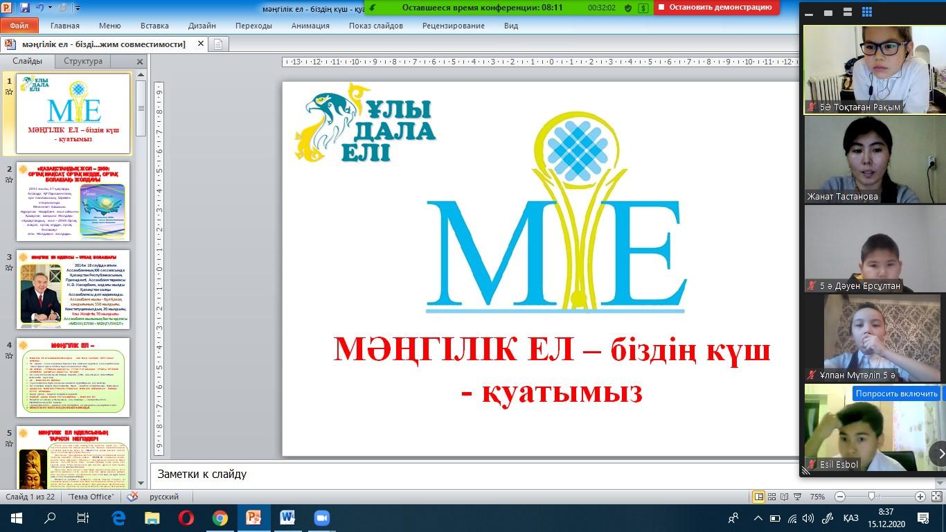Click the zoom out minus button
The image size is (946, 532).
[839, 497]
